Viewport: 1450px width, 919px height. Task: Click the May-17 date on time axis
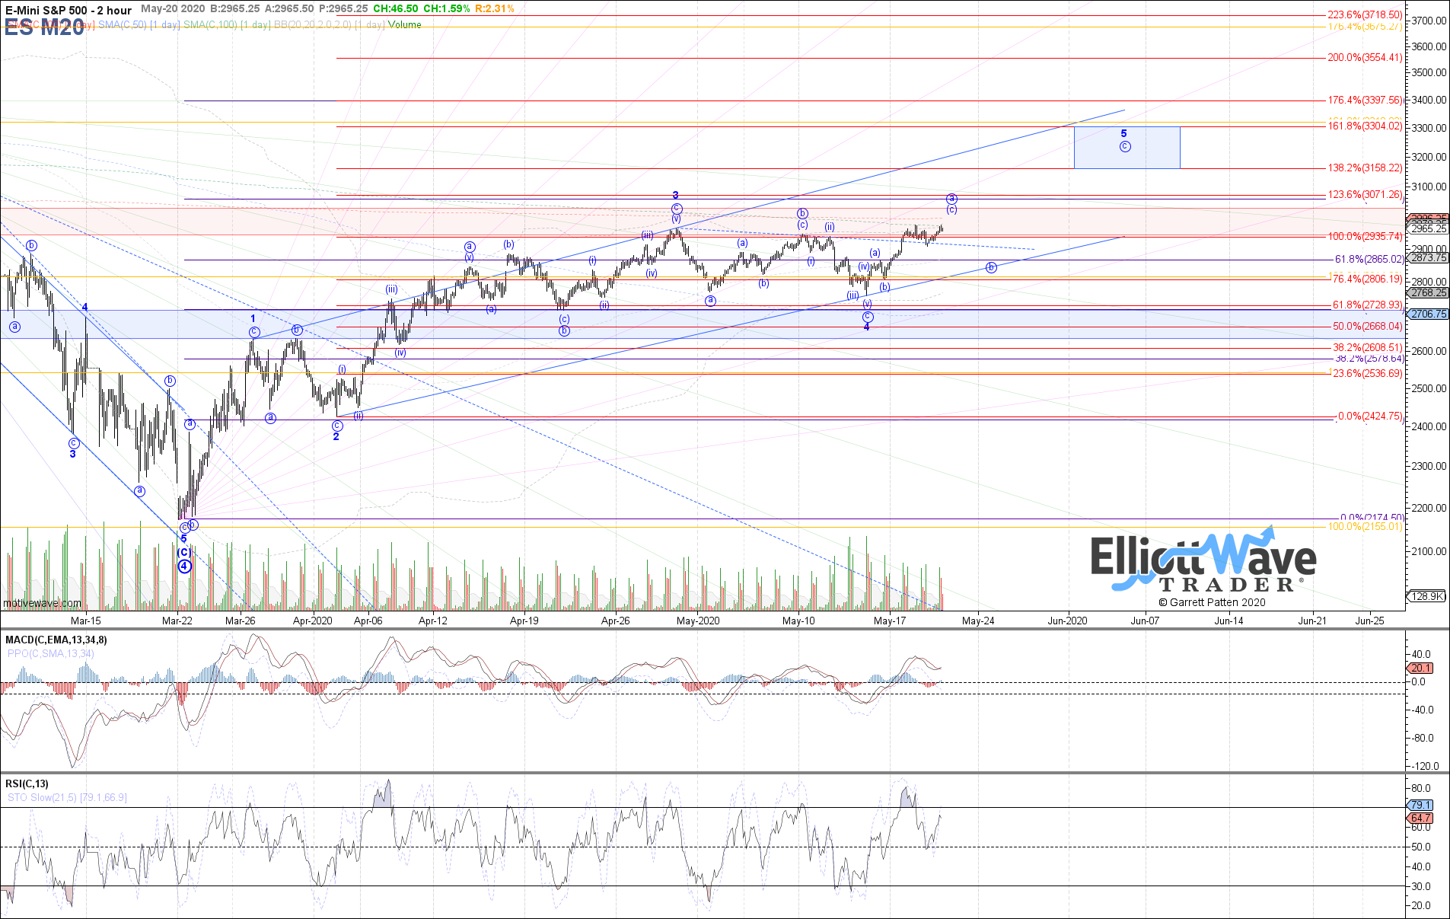pos(890,621)
